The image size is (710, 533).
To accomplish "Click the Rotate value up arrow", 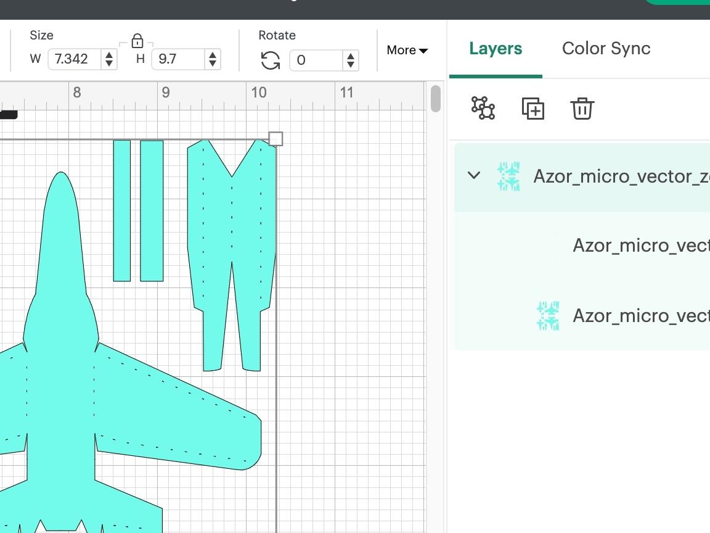I will click(x=350, y=56).
